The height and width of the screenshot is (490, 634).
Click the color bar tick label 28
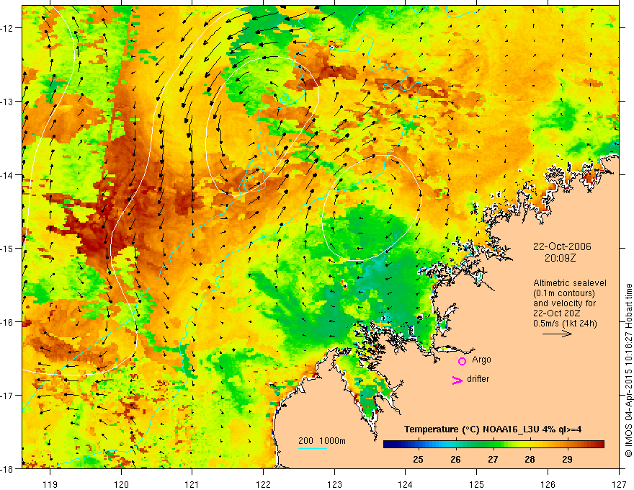[x=530, y=459]
